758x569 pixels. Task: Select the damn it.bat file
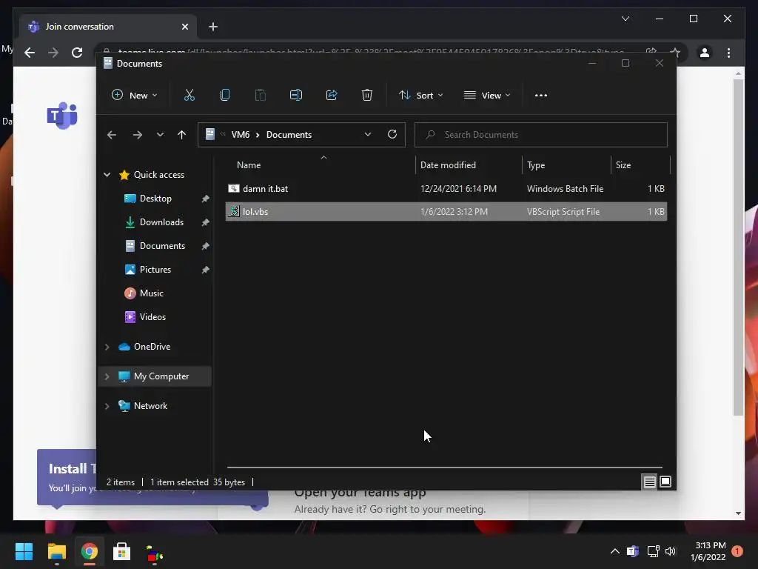(x=446, y=189)
